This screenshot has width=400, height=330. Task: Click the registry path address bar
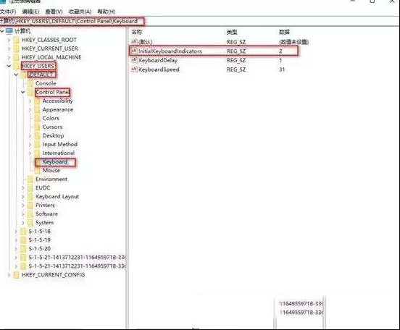pos(199,21)
